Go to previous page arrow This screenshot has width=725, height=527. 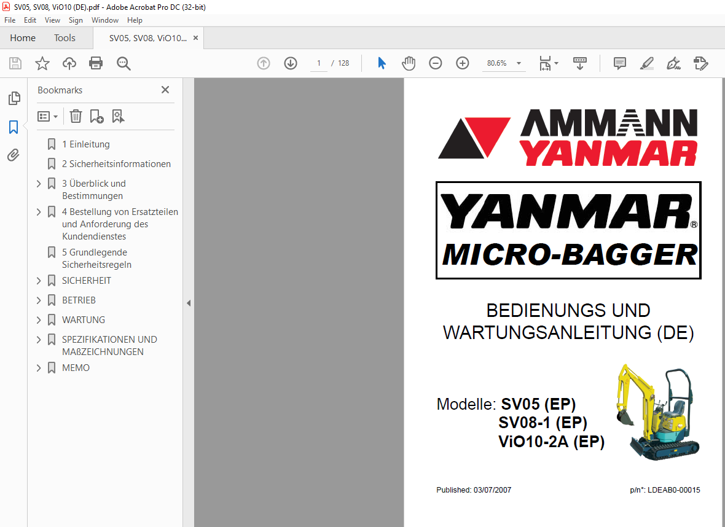click(x=264, y=63)
